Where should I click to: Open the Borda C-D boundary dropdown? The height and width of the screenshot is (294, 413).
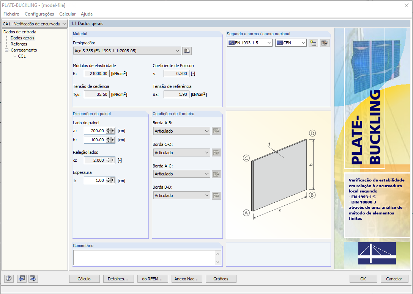(x=181, y=153)
